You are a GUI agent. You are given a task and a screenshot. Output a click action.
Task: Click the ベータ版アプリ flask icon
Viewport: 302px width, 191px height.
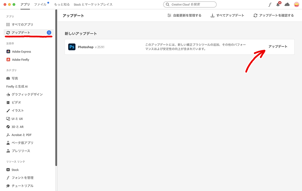[8, 143]
